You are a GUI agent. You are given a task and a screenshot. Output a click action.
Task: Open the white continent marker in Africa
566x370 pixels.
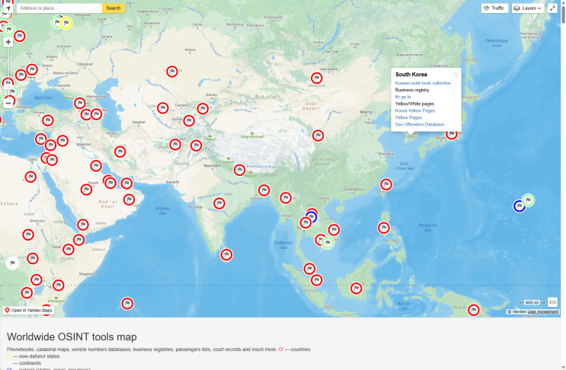[x=12, y=263]
